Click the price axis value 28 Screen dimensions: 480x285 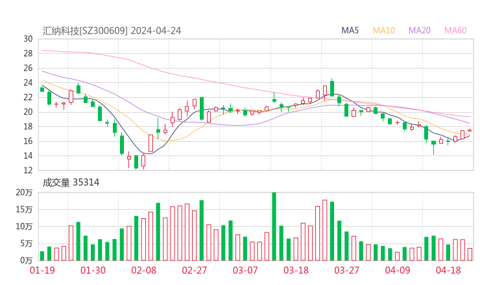click(28, 54)
